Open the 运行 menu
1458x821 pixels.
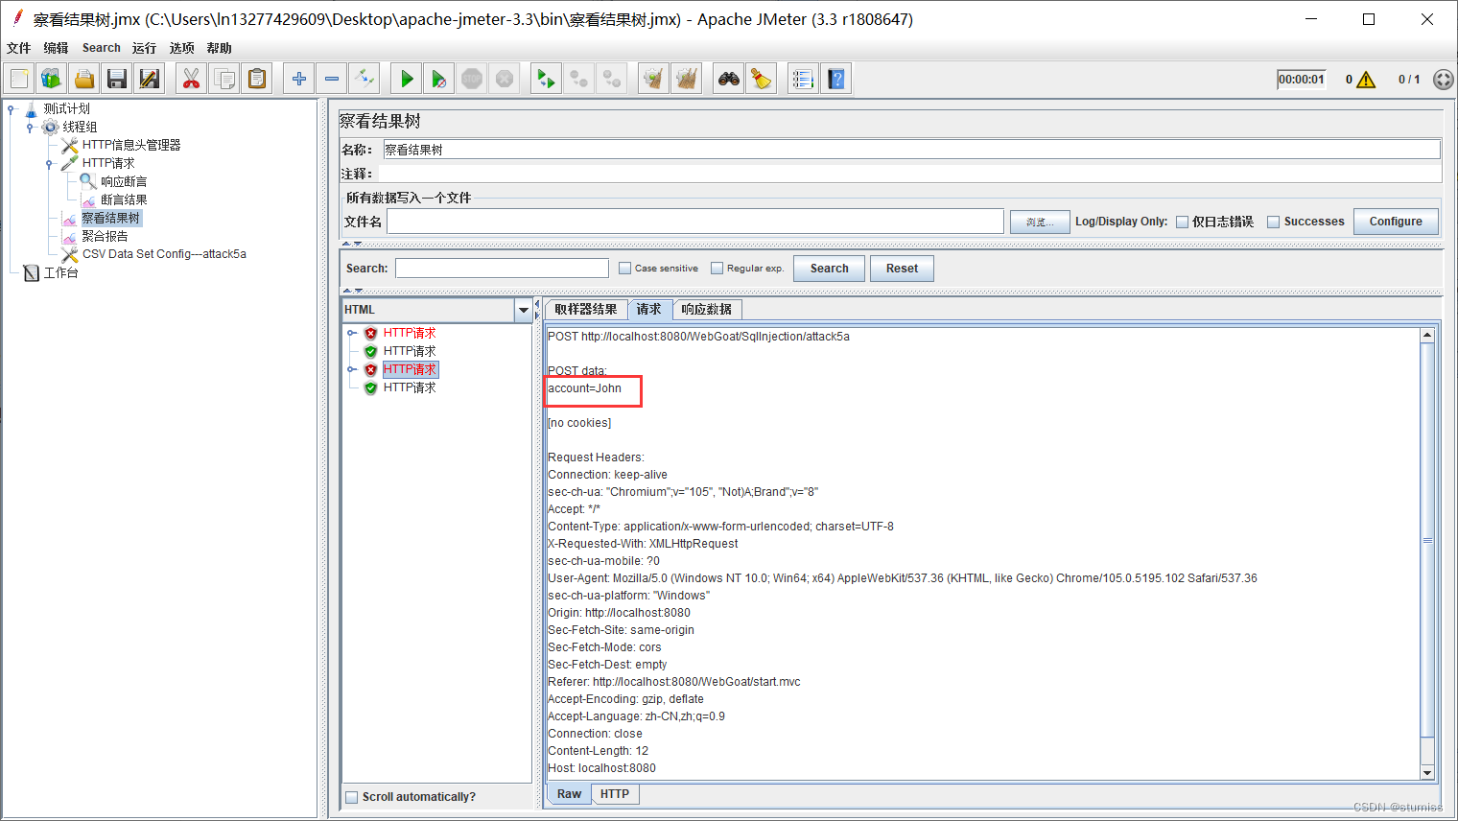point(144,48)
